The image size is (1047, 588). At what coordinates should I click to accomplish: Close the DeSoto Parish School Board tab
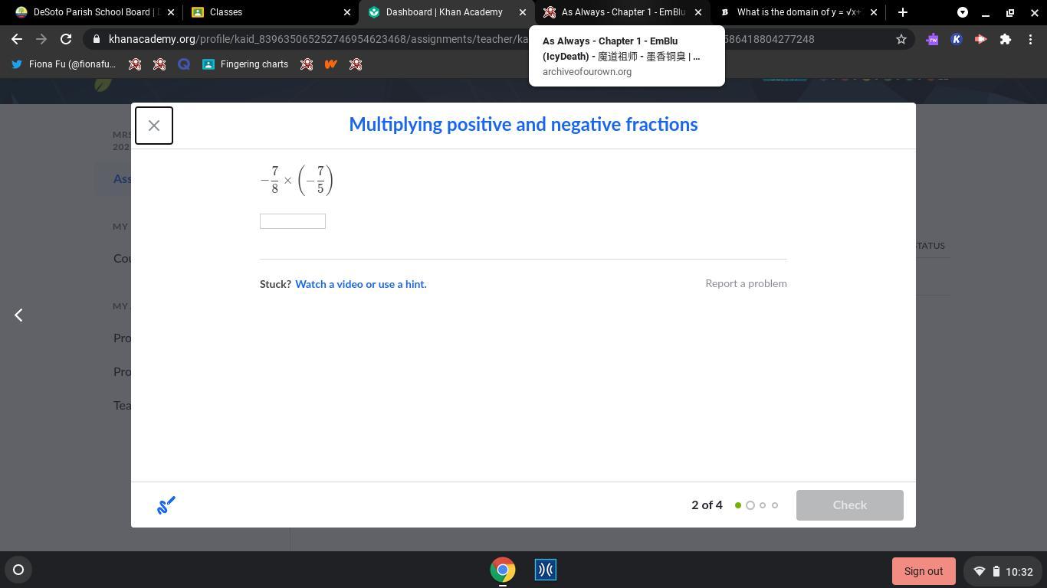coord(171,12)
